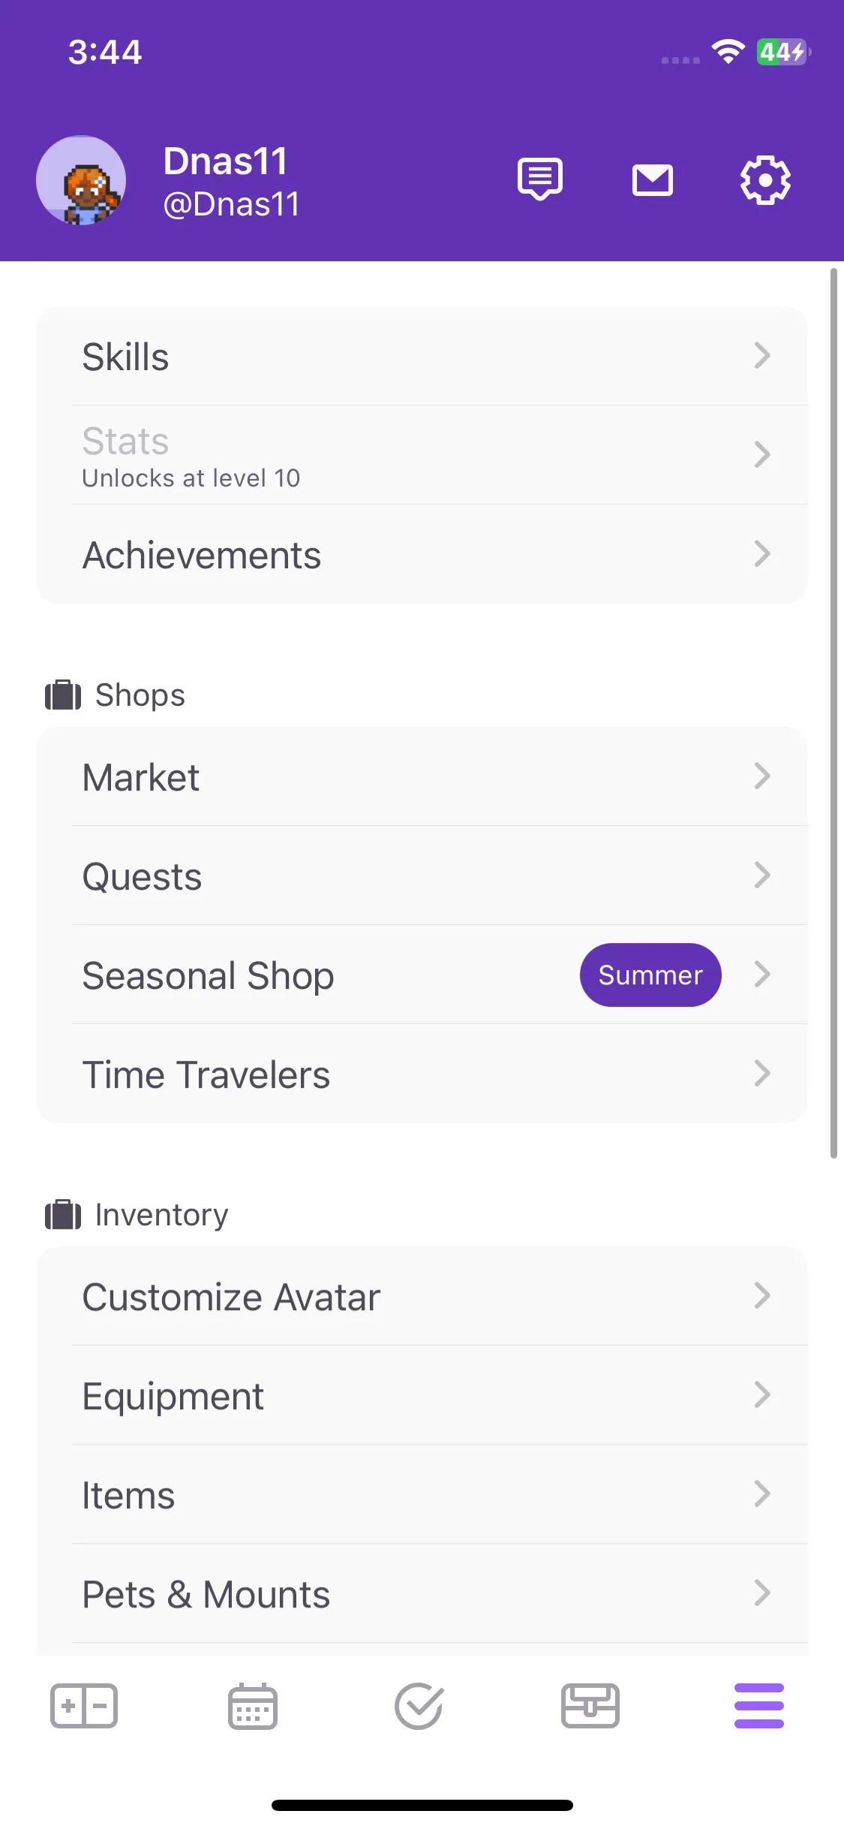Switch to Rewards treasure chest tab icon
The width and height of the screenshot is (844, 1829).
[590, 1706]
